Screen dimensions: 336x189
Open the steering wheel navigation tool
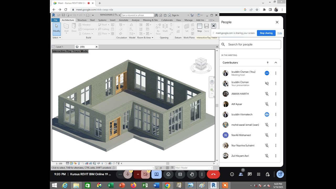click(x=212, y=82)
